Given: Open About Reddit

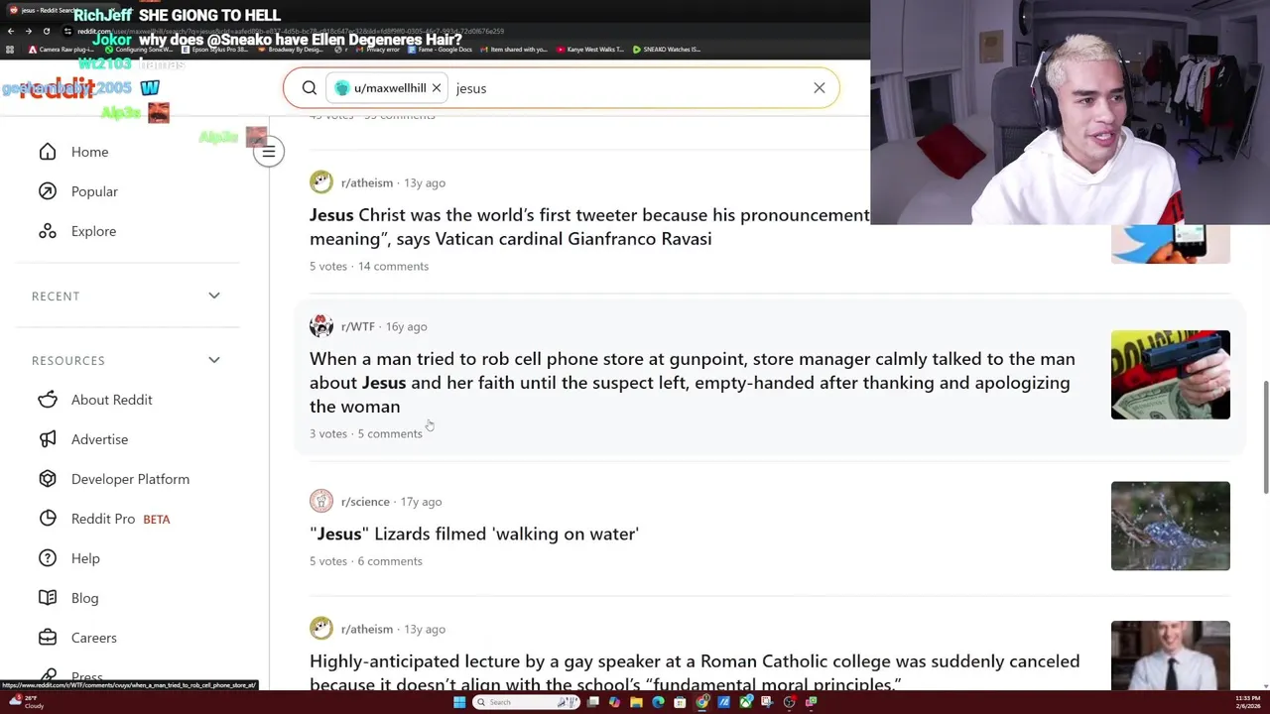Looking at the screenshot, I should [111, 400].
